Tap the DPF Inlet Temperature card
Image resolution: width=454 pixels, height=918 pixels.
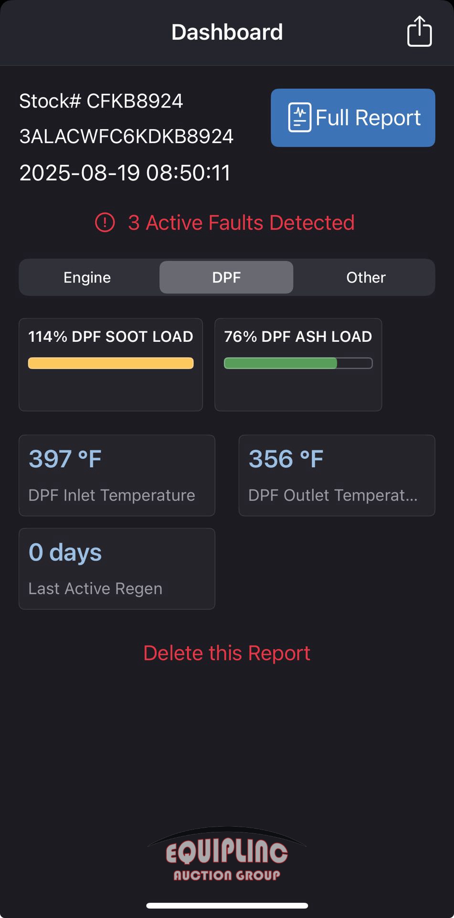[x=117, y=476]
